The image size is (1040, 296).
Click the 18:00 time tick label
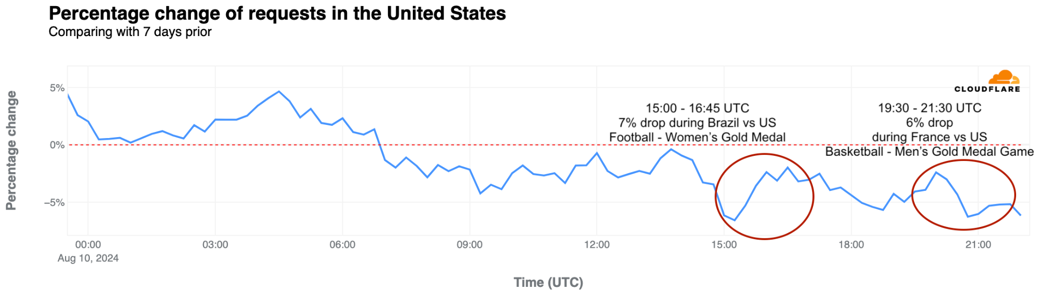tap(851, 245)
